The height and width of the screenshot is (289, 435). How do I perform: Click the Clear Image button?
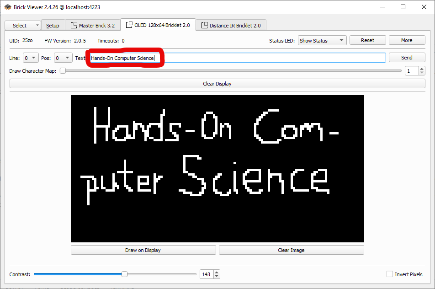pyautogui.click(x=291, y=250)
